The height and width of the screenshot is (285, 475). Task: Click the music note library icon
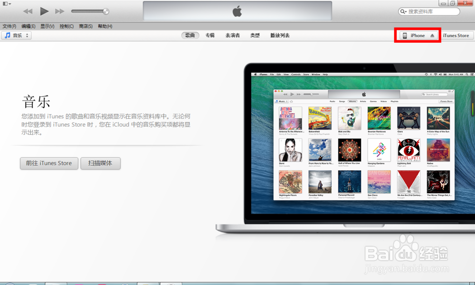pyautogui.click(x=8, y=36)
